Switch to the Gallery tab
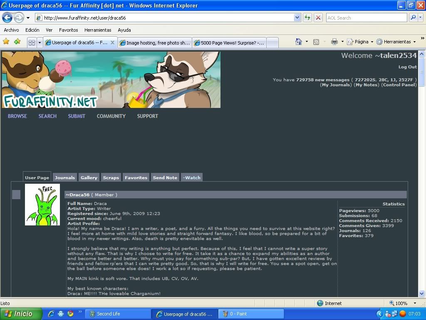This screenshot has width=426, height=320. [89, 177]
